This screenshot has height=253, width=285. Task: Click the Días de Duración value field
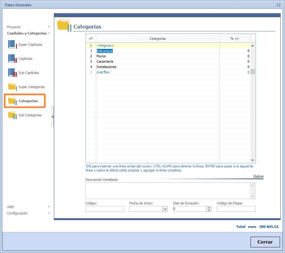(189, 209)
